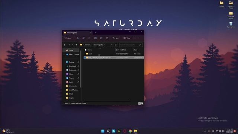Screen dimensions: 238x134
Task: Open the green headphones app in taskbar
Action: 119,131
